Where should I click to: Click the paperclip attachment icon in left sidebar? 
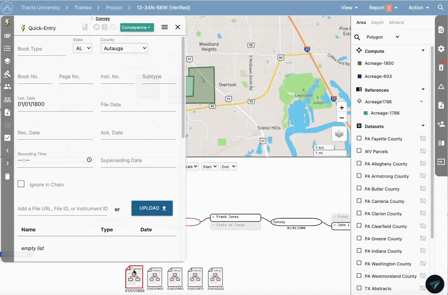point(7,36)
